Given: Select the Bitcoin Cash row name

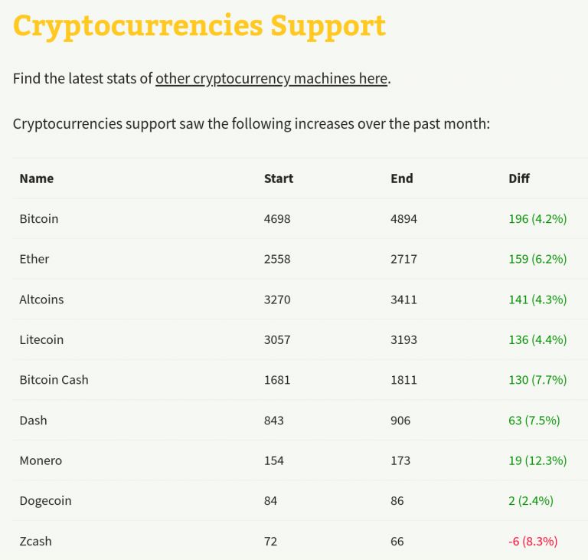Looking at the screenshot, I should [x=54, y=380].
